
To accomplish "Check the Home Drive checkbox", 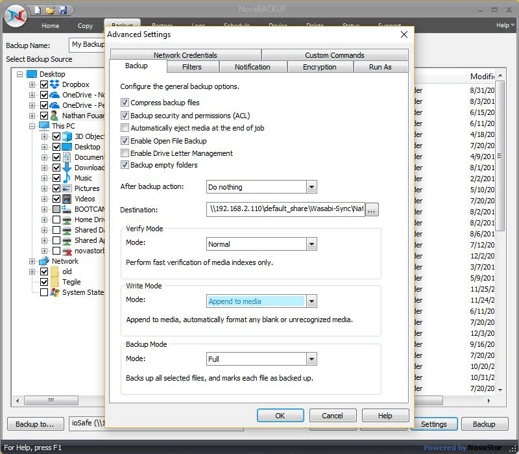I will 56,220.
